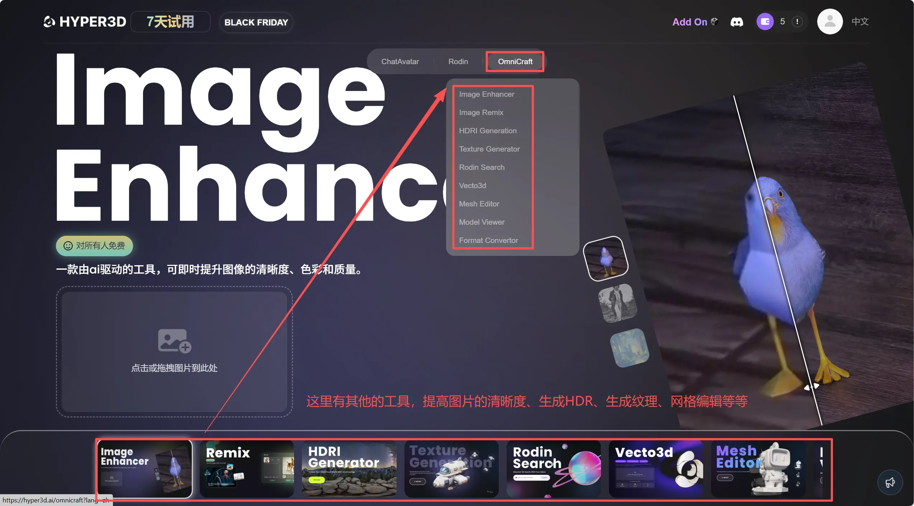The image size is (914, 506).
Task: Switch language via 中文 toggle
Action: coord(860,22)
